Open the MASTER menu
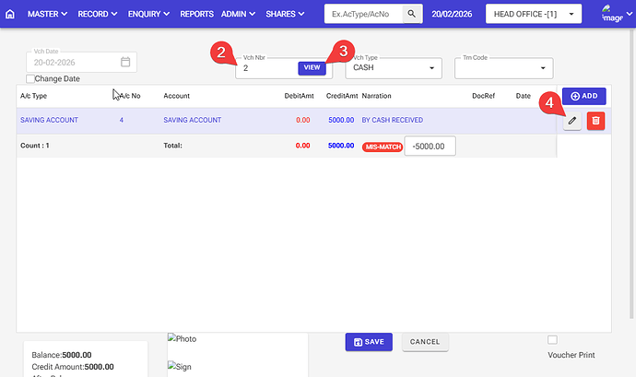Screen dimensions: 636x377 (48, 15)
